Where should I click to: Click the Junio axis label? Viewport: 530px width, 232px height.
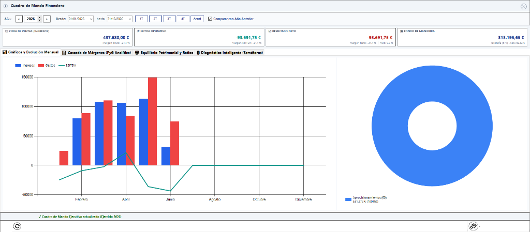coord(170,199)
